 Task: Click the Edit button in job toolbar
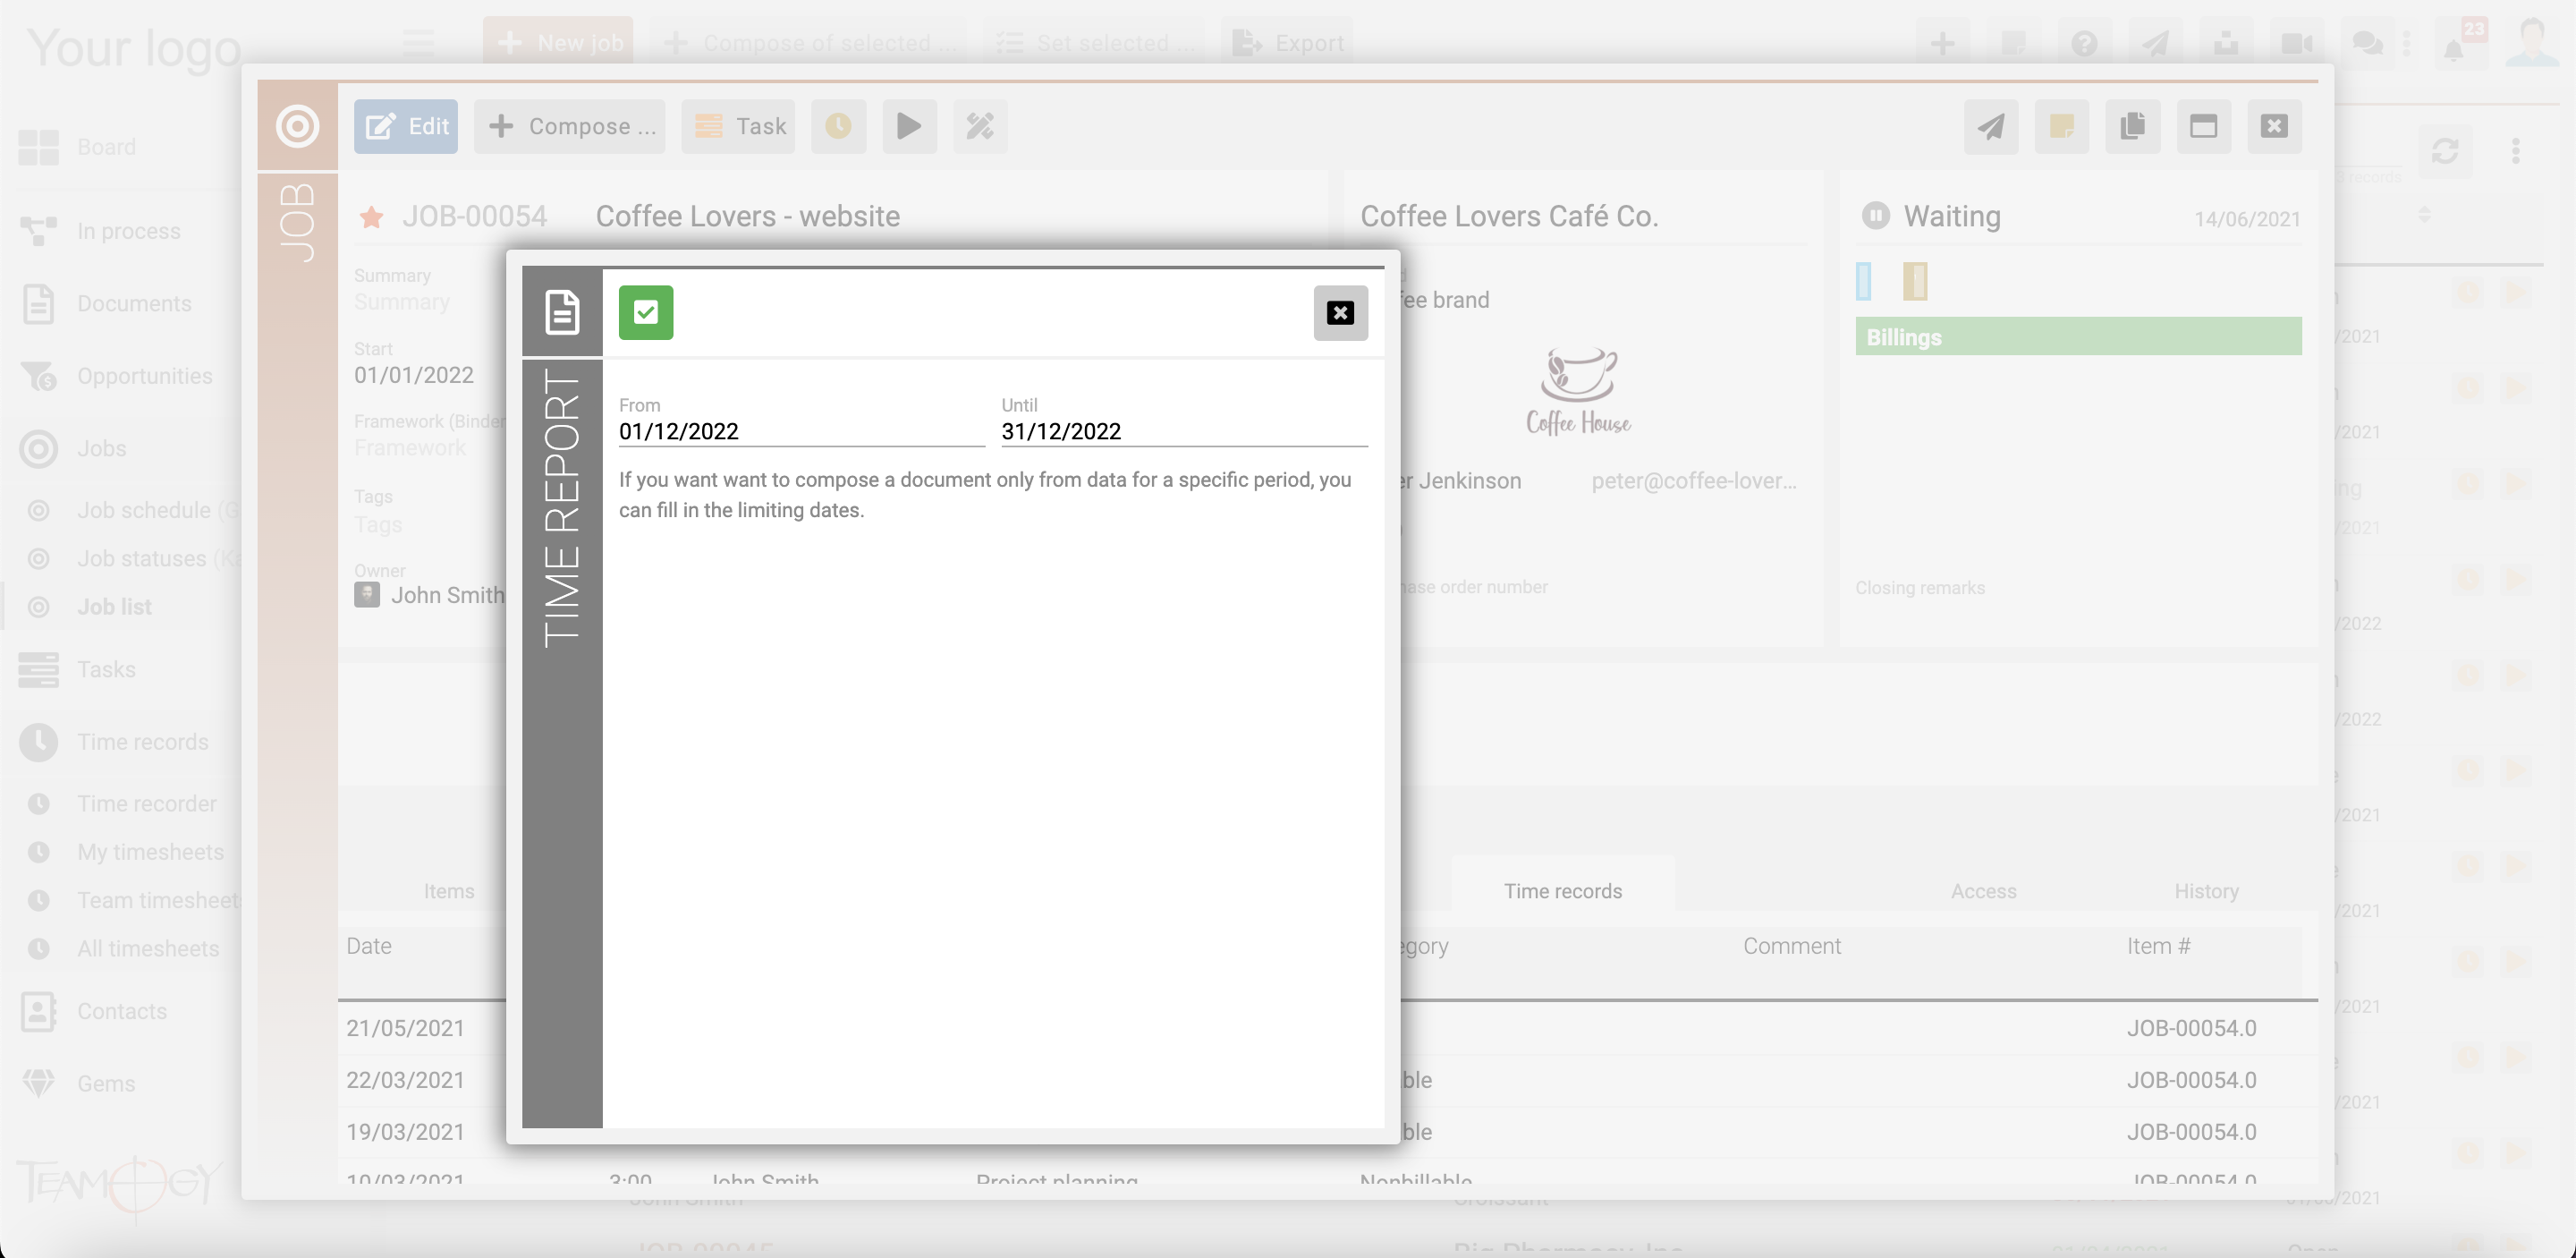(x=406, y=126)
